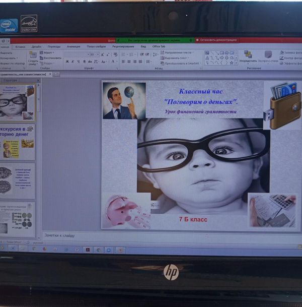Switch to the Вставка ribbon tab

(20, 46)
